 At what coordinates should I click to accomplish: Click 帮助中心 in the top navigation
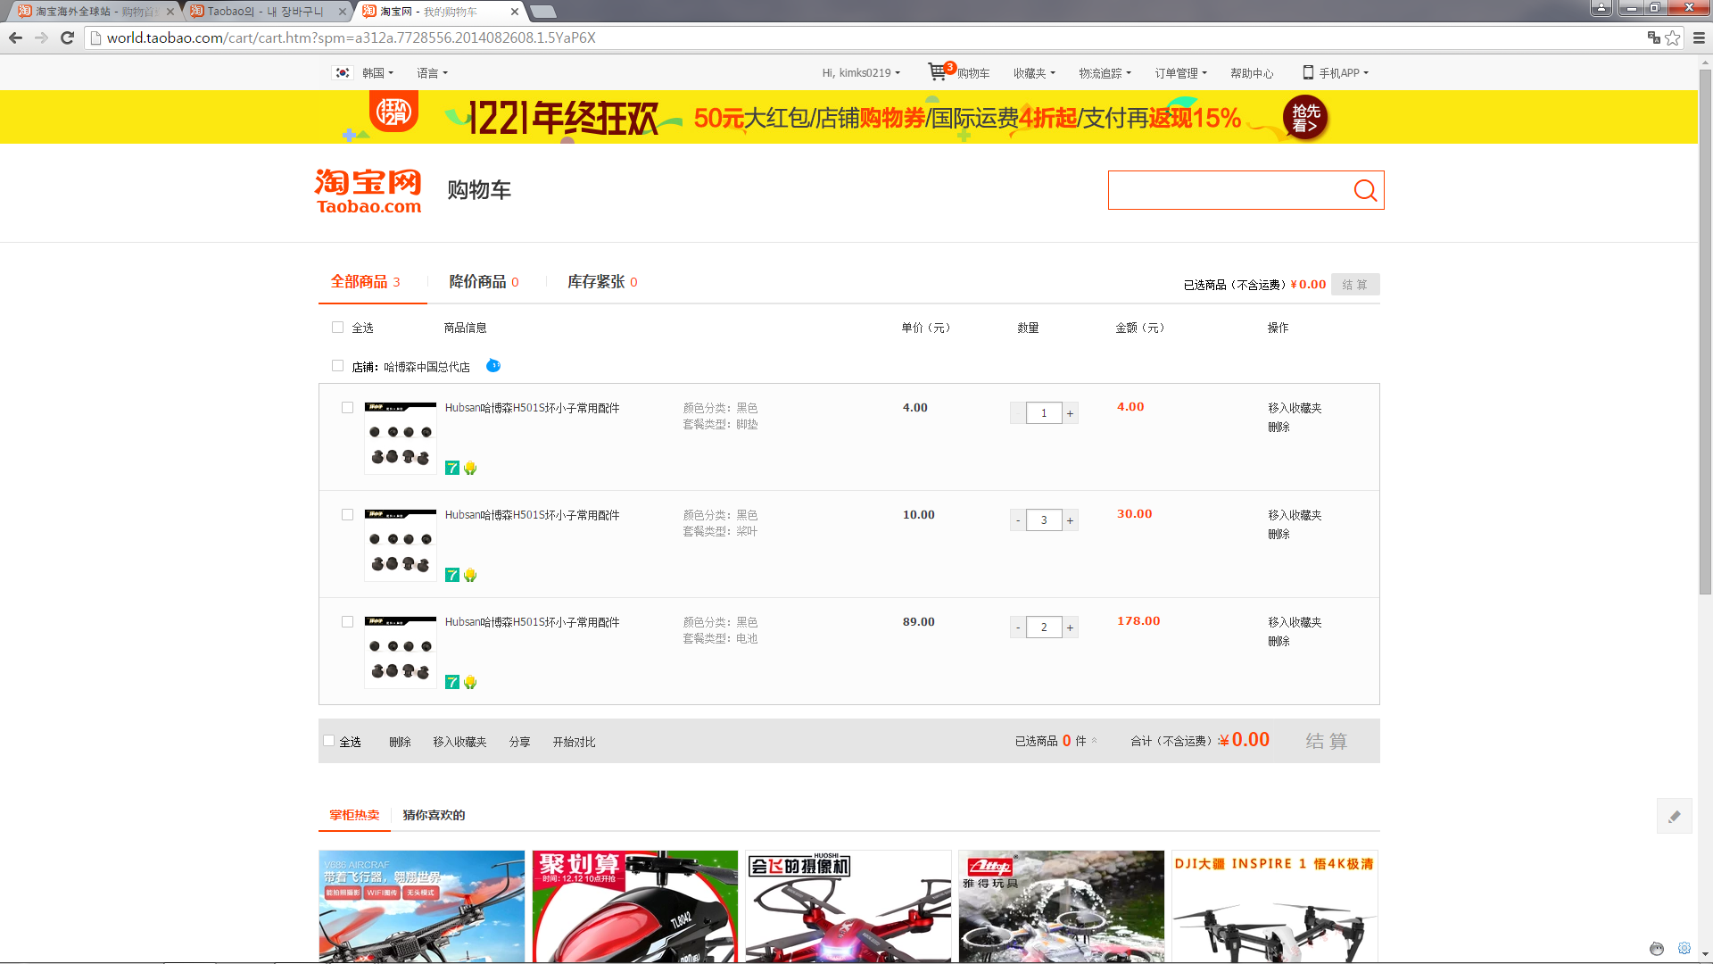point(1251,73)
